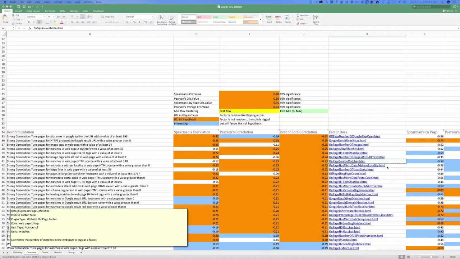The height and width of the screenshot is (259, 460).
Task: Toggle Bold formatting
Action: pyautogui.click(x=29, y=22)
